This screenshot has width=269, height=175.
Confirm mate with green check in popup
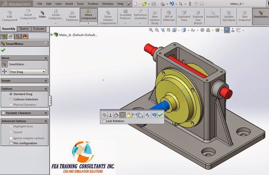coord(160,115)
